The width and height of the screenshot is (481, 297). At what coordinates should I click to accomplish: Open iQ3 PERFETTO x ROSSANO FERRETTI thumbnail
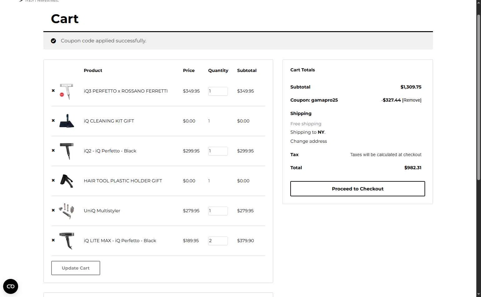tap(66, 91)
